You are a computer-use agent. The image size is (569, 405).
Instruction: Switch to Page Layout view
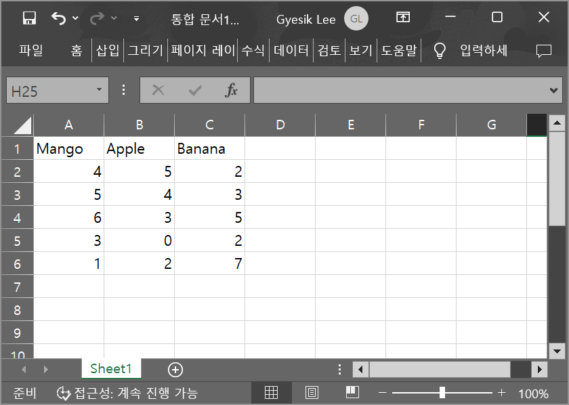312,393
